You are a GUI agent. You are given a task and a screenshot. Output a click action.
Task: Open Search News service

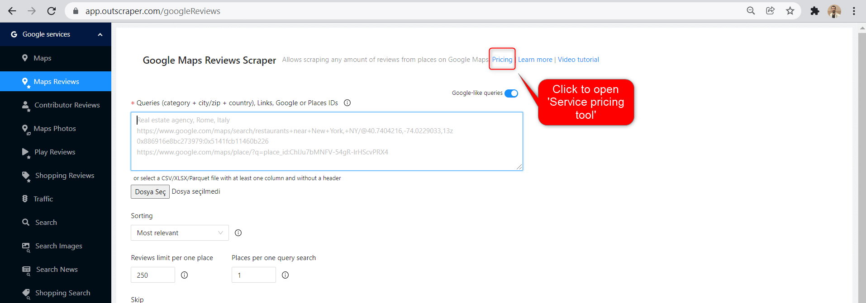[56, 269]
